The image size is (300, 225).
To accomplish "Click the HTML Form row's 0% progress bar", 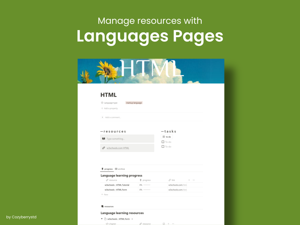I will point(147,190).
